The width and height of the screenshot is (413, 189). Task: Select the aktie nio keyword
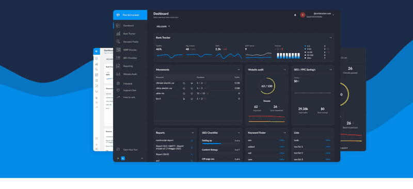160,93
